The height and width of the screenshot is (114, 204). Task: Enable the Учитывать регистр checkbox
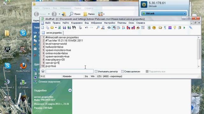[96, 72]
